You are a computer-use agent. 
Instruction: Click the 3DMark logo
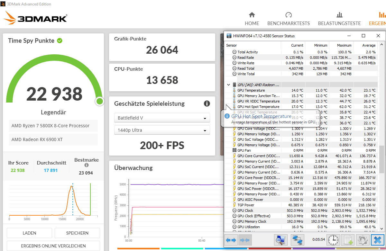click(35, 18)
